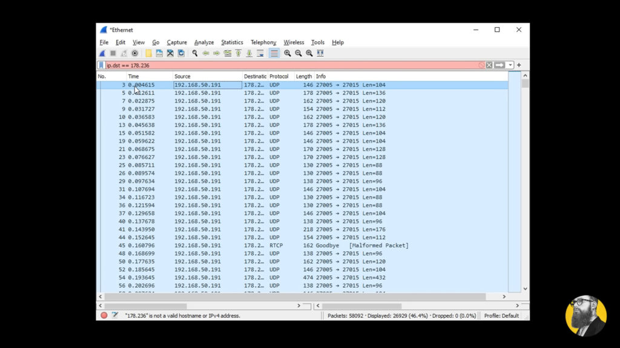Reload the capture file icon
Image resolution: width=620 pixels, height=348 pixels.
(x=181, y=53)
